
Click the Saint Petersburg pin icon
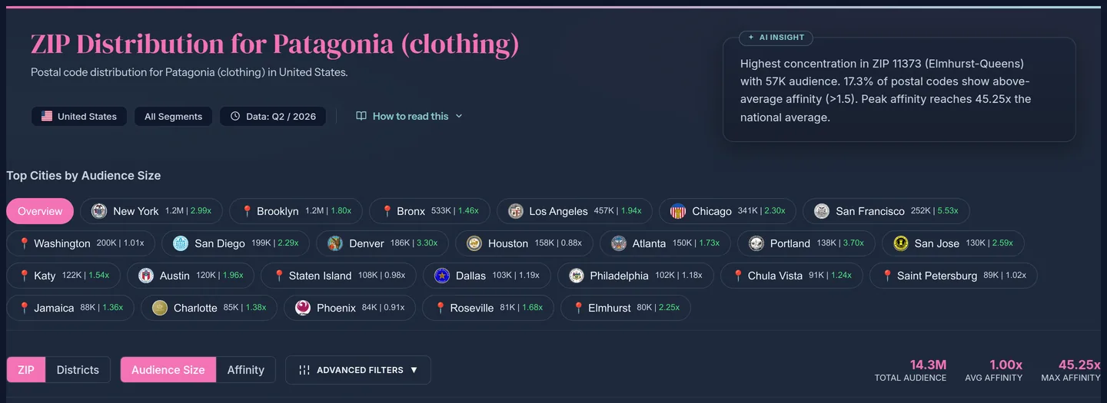coord(887,276)
